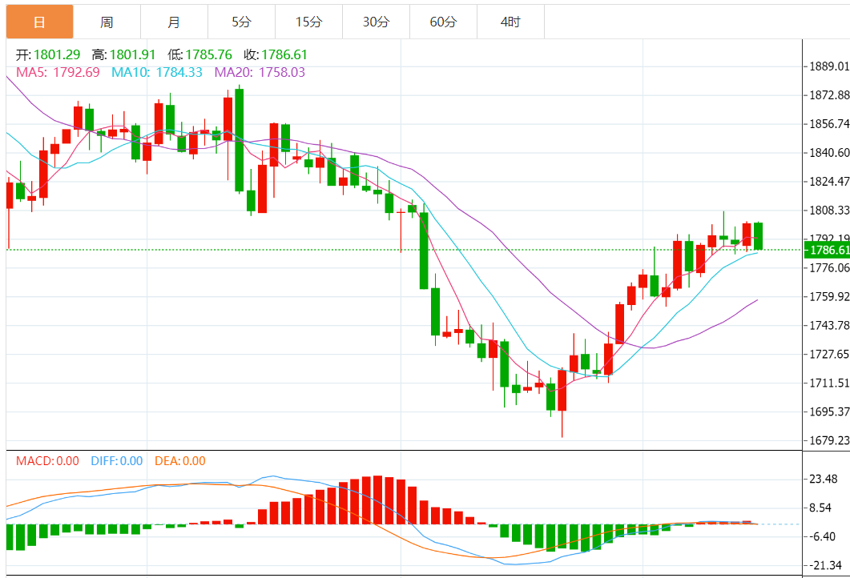The height and width of the screenshot is (578, 850).
Task: Click the 1695.37 price axis label
Action: (829, 411)
